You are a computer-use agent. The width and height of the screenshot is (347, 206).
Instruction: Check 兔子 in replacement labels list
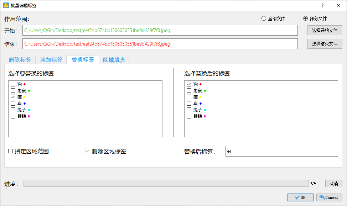point(189,110)
